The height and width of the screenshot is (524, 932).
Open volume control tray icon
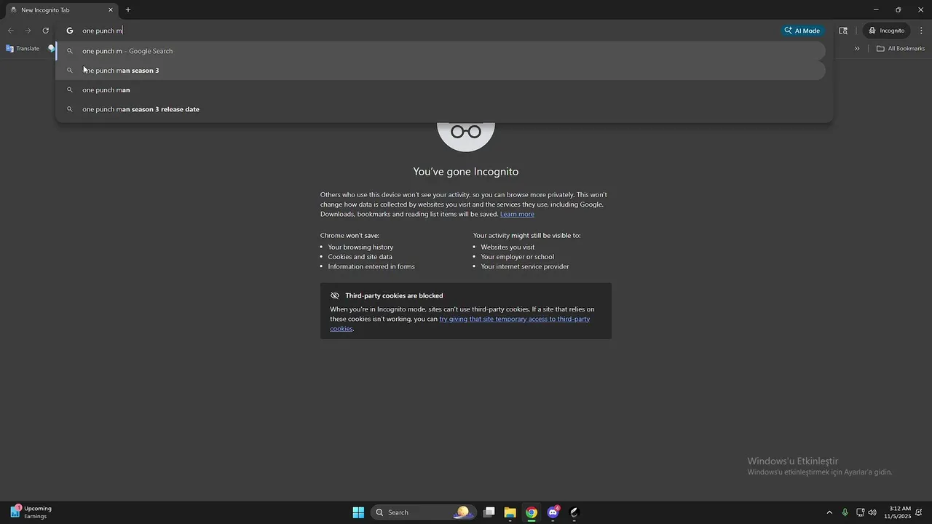(x=872, y=512)
